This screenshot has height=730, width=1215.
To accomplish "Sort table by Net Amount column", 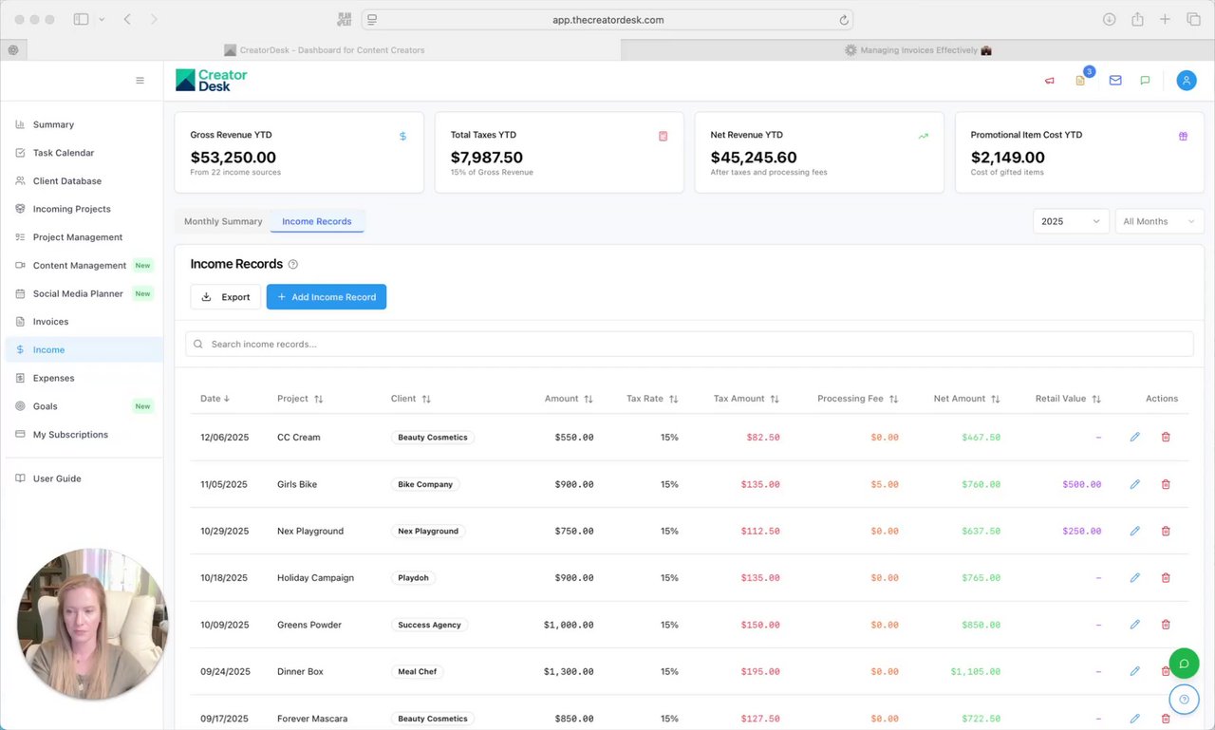I will 967,399.
